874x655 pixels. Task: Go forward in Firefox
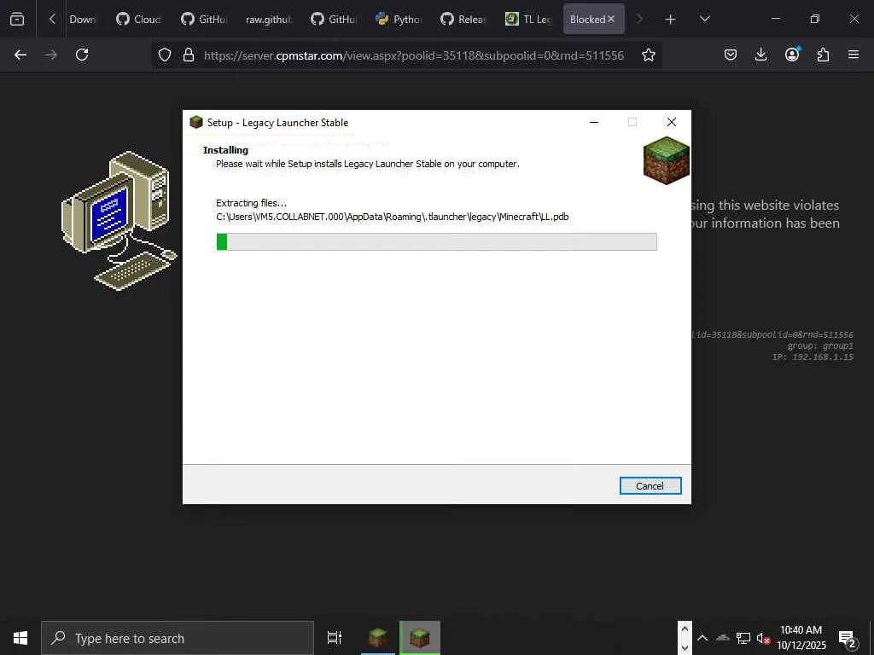click(50, 55)
